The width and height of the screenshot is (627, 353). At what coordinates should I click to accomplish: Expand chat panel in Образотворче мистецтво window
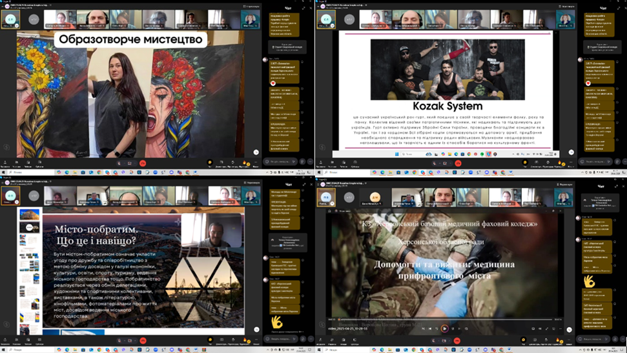[303, 8]
